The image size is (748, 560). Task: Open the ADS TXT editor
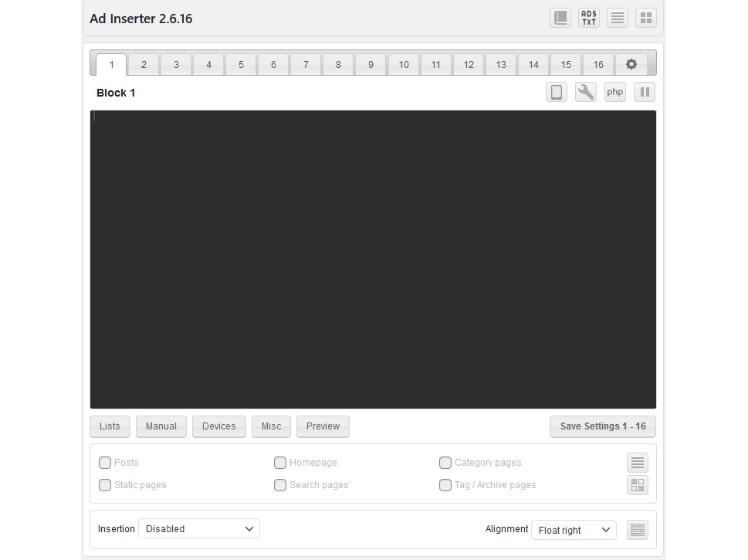click(x=589, y=18)
